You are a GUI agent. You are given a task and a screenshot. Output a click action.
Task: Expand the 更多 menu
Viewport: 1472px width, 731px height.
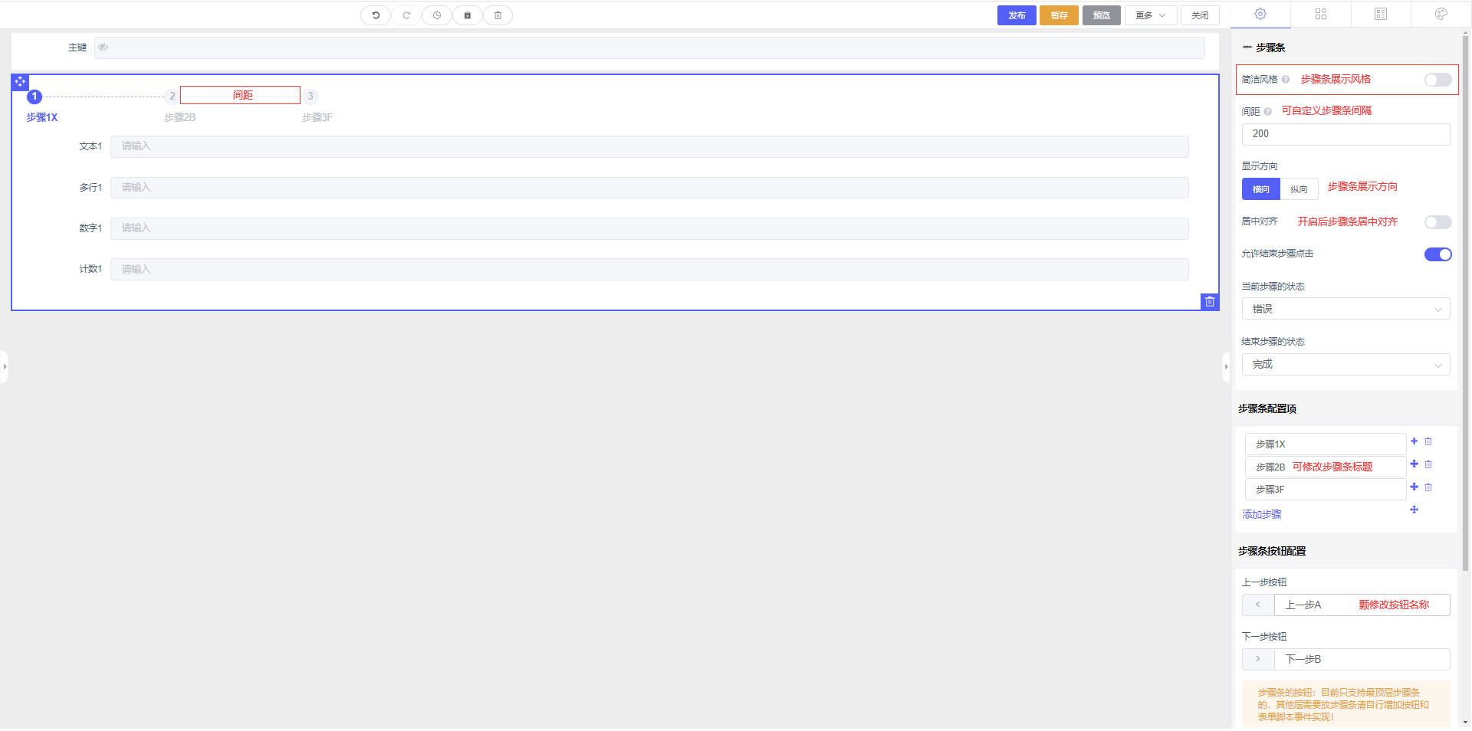(x=1150, y=15)
